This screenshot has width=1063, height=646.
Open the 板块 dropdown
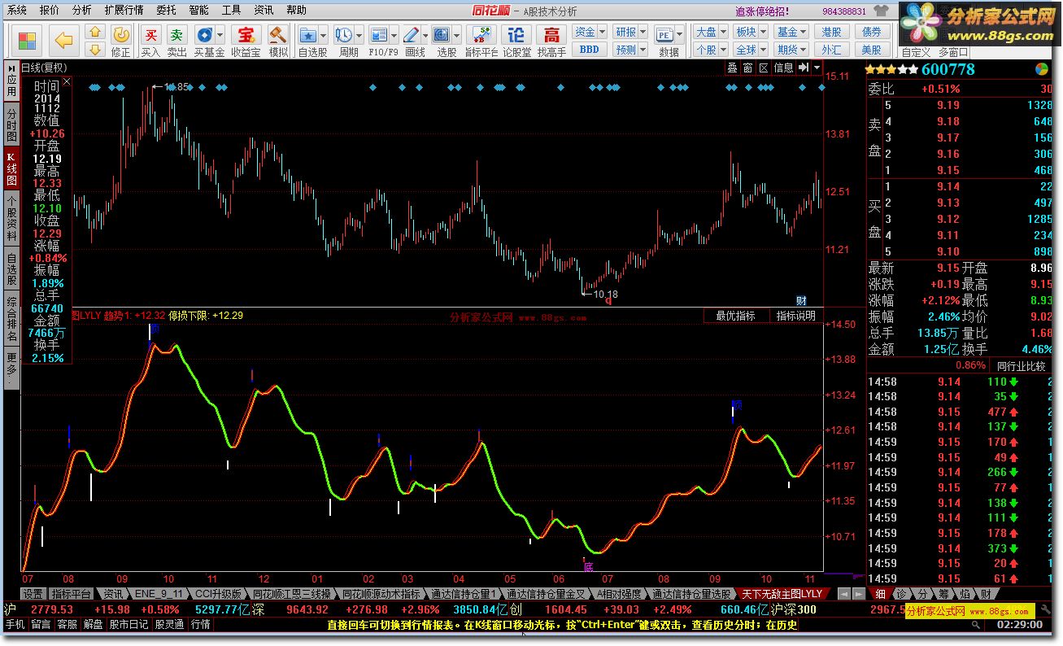751,32
